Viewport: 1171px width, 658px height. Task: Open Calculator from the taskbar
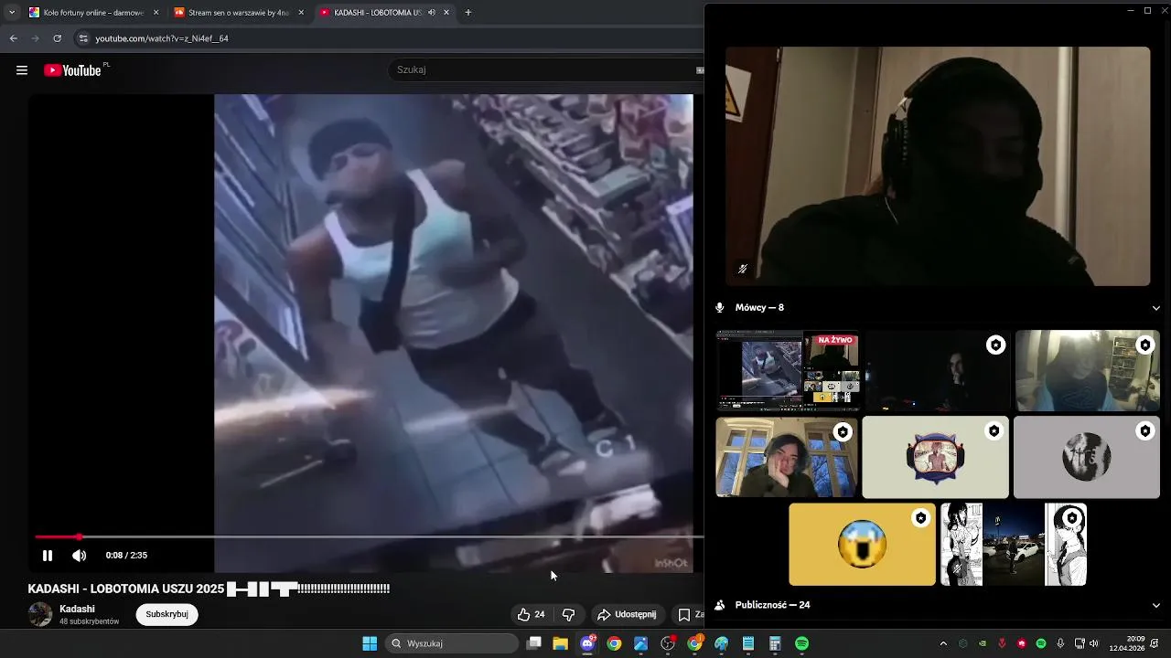775,643
